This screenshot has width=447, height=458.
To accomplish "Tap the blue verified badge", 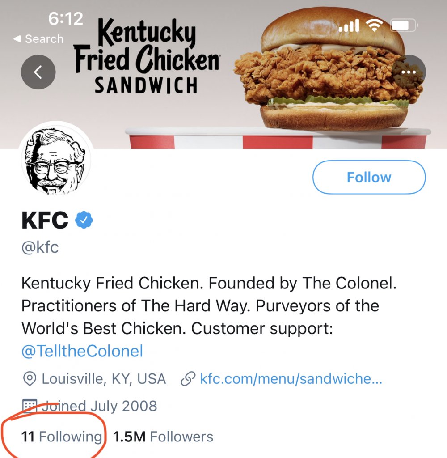I will pos(84,220).
